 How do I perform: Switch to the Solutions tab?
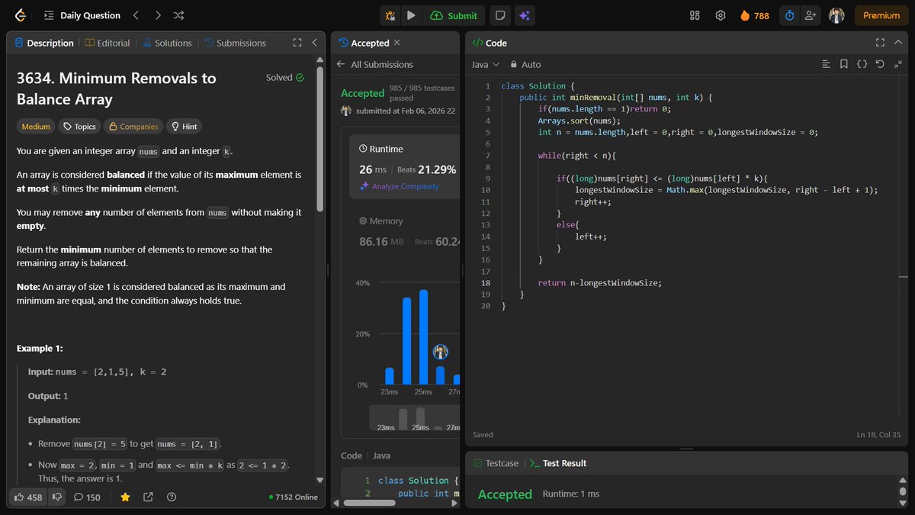point(167,43)
